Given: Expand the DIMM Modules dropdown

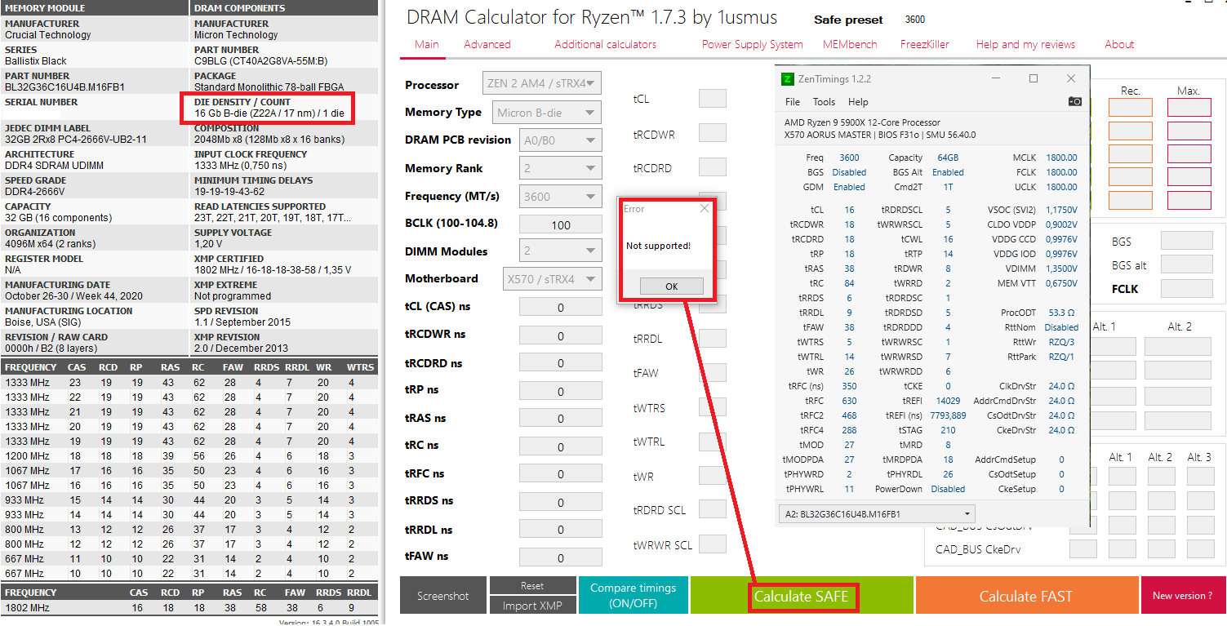Looking at the screenshot, I should 561,251.
